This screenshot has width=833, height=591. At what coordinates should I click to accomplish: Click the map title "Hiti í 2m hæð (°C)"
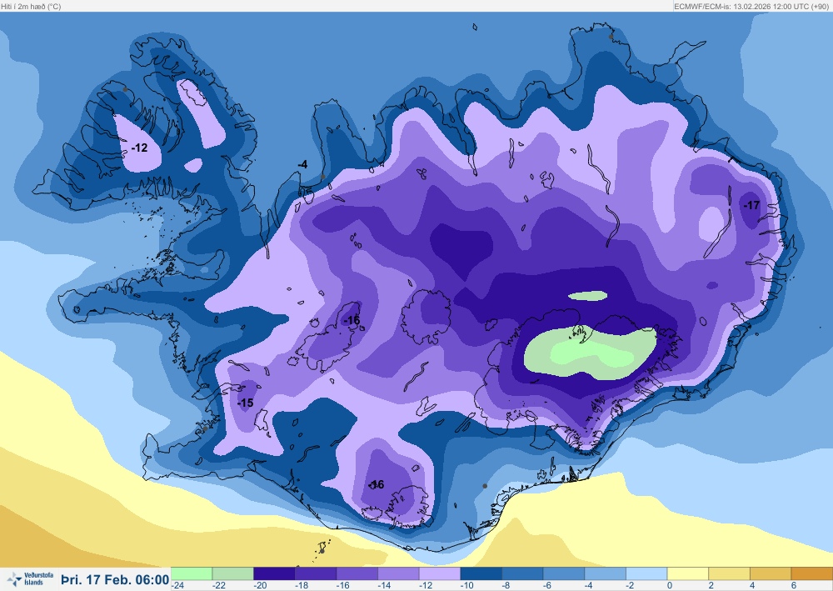click(31, 7)
